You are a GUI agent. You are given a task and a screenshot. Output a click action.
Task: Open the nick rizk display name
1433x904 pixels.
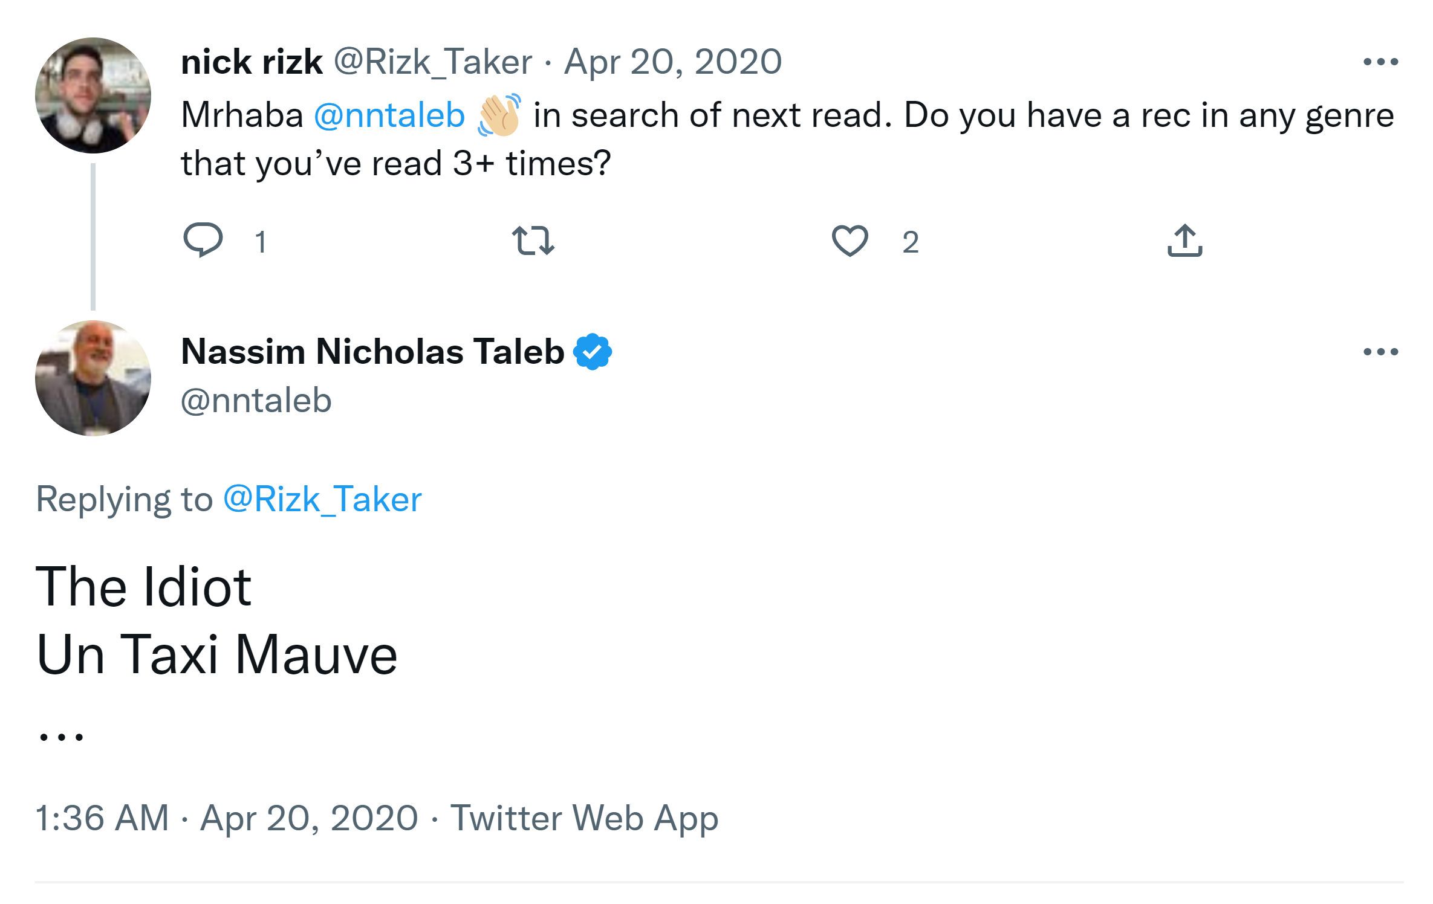click(x=252, y=62)
